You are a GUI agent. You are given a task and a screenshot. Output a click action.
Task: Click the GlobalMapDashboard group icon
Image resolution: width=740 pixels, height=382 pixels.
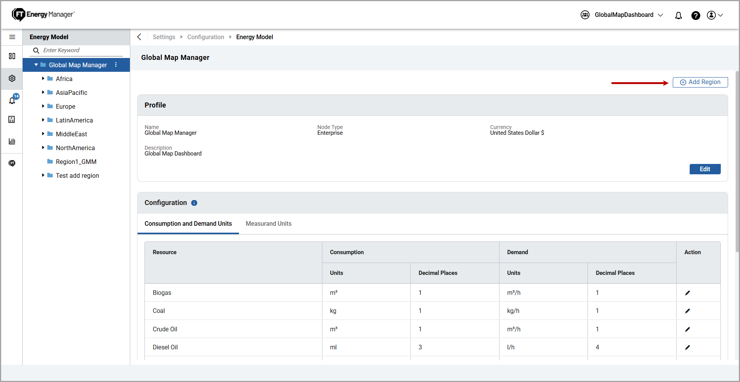tap(585, 15)
